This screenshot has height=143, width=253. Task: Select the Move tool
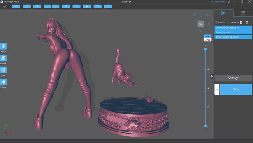pyautogui.click(x=3, y=46)
